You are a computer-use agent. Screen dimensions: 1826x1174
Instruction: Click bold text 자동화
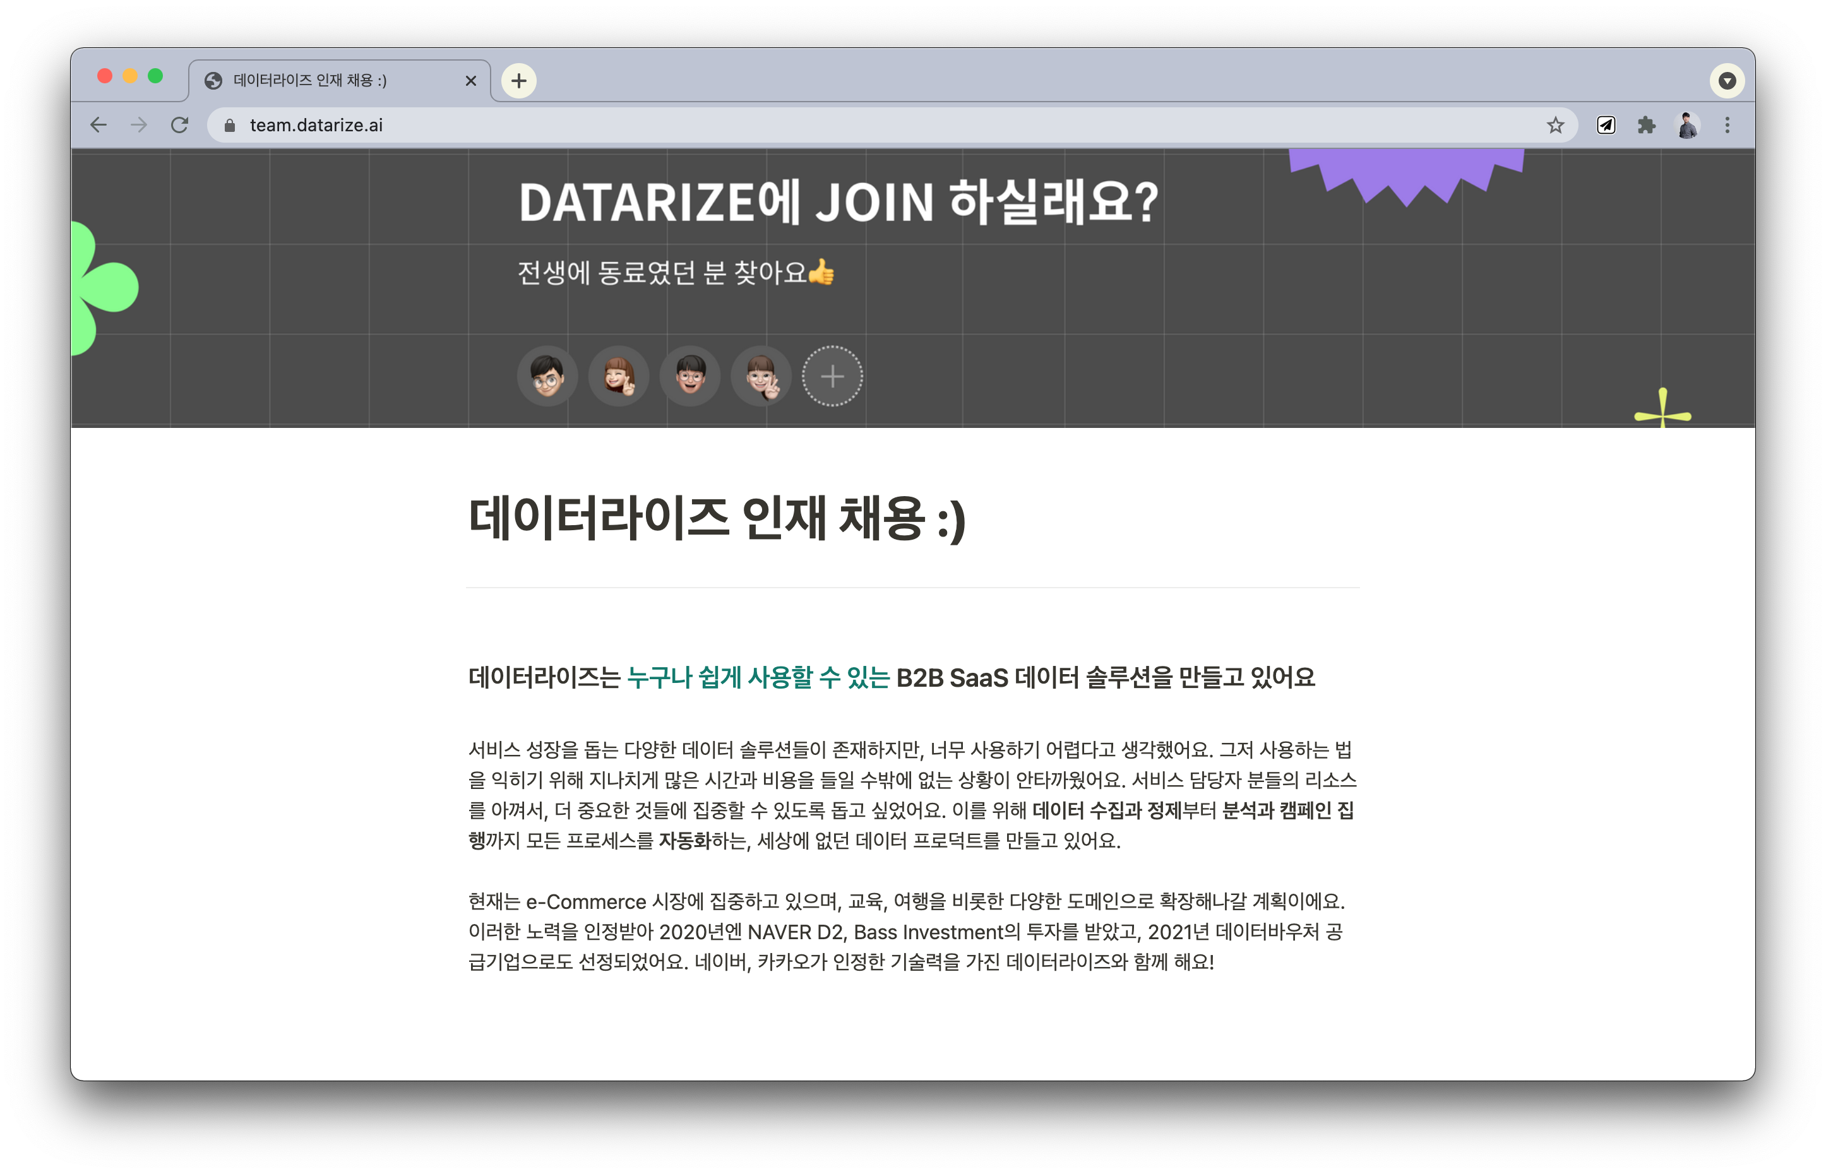click(684, 841)
